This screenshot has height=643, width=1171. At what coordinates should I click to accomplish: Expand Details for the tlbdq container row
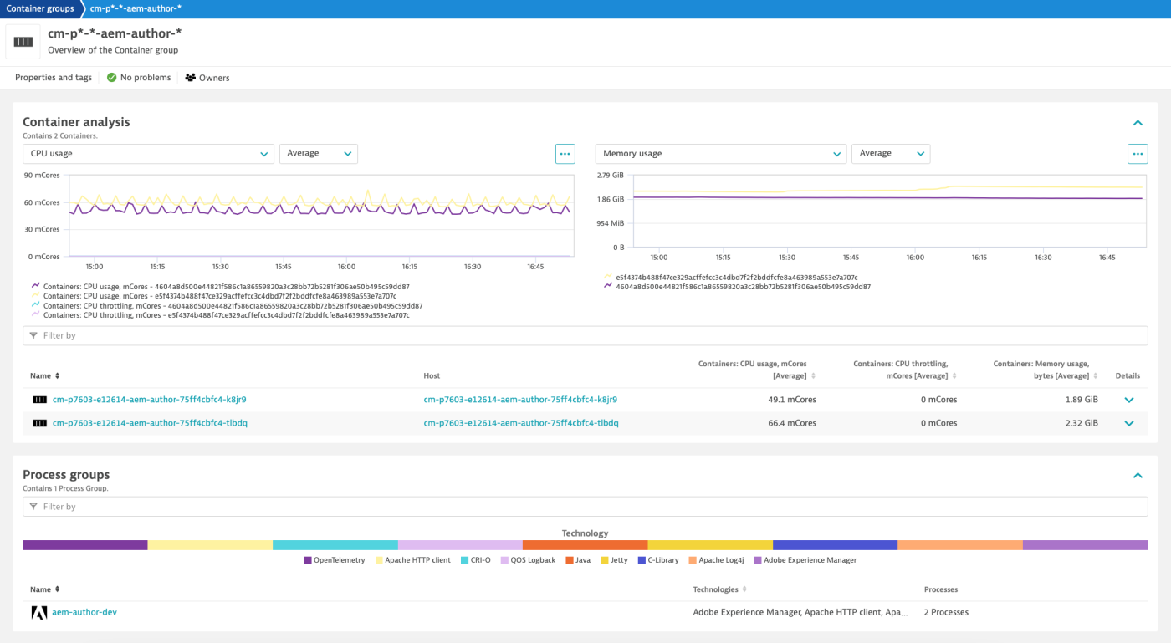[1129, 422]
